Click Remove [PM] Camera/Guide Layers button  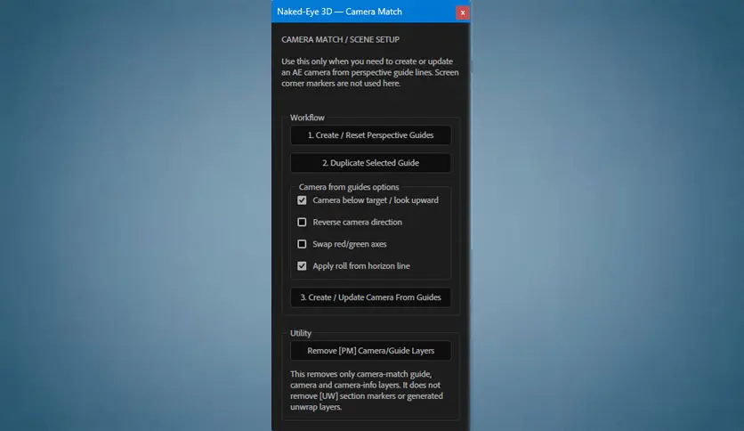[370, 351]
